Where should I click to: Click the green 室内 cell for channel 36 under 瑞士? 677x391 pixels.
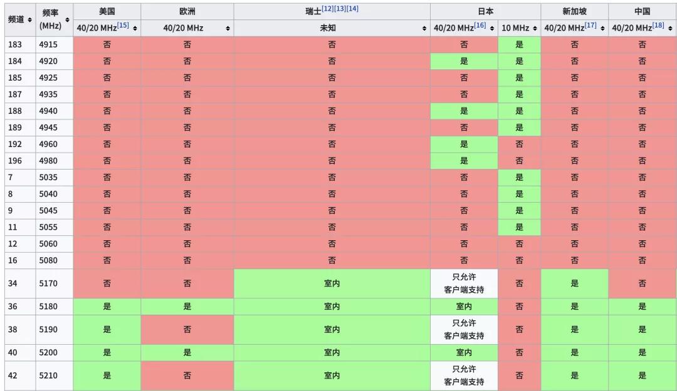pyautogui.click(x=332, y=307)
